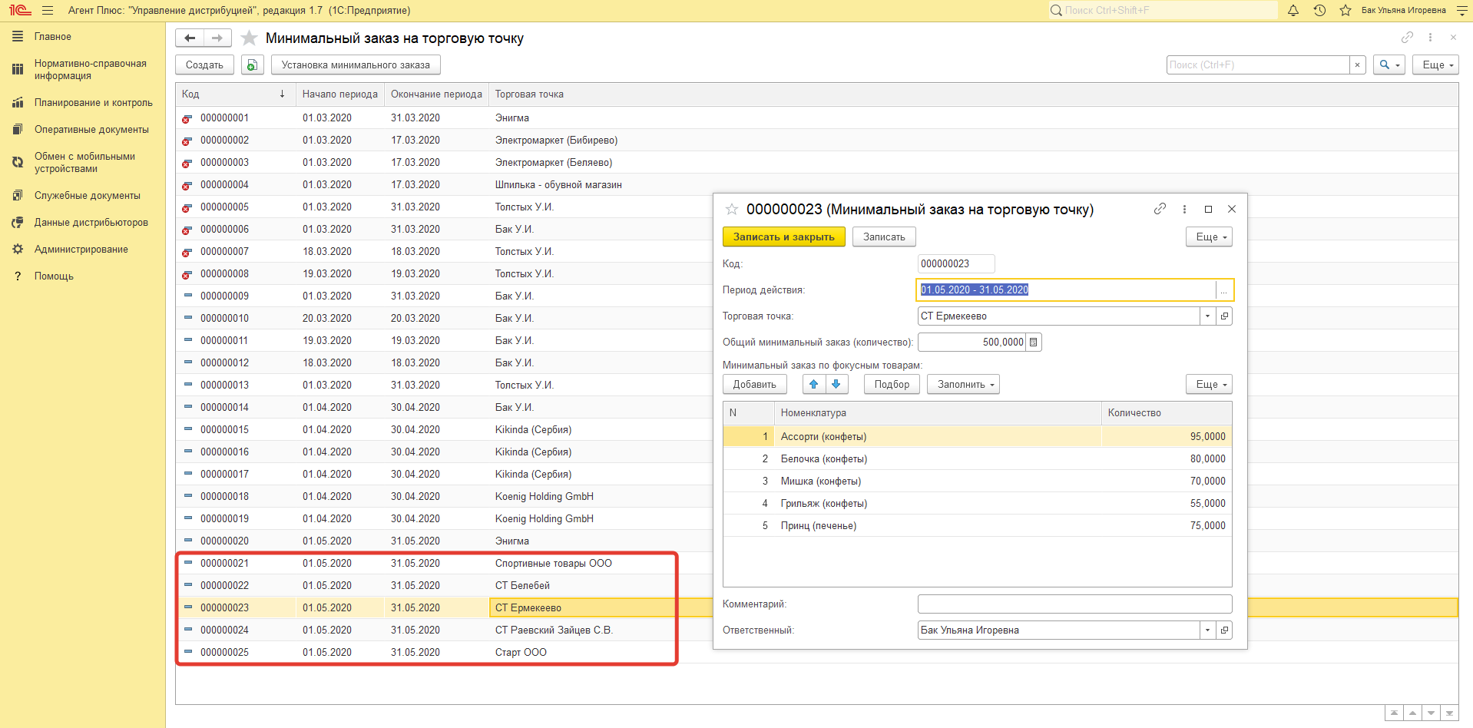
Task: Focus the global search field
Action: 1163,11
